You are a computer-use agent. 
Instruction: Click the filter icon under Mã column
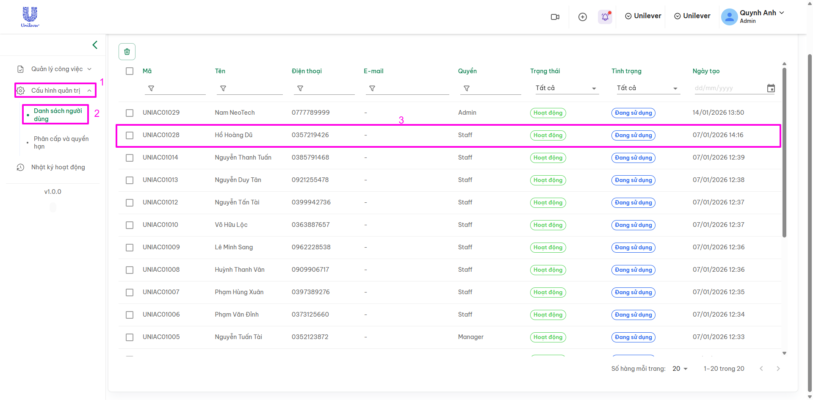pyautogui.click(x=151, y=88)
